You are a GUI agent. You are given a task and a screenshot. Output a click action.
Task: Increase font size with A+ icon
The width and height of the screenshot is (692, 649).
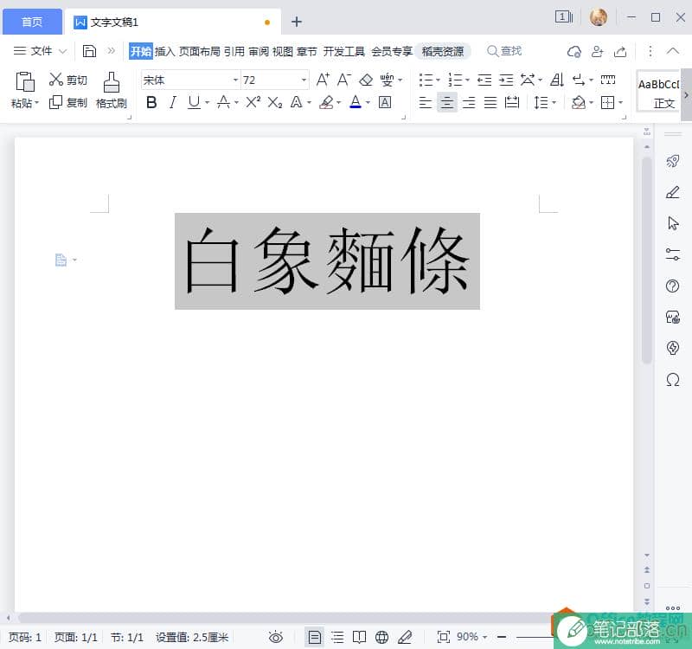[323, 80]
